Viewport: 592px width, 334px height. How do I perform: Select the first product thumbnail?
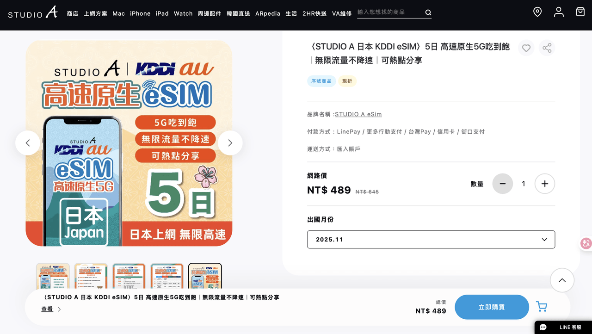point(53,277)
